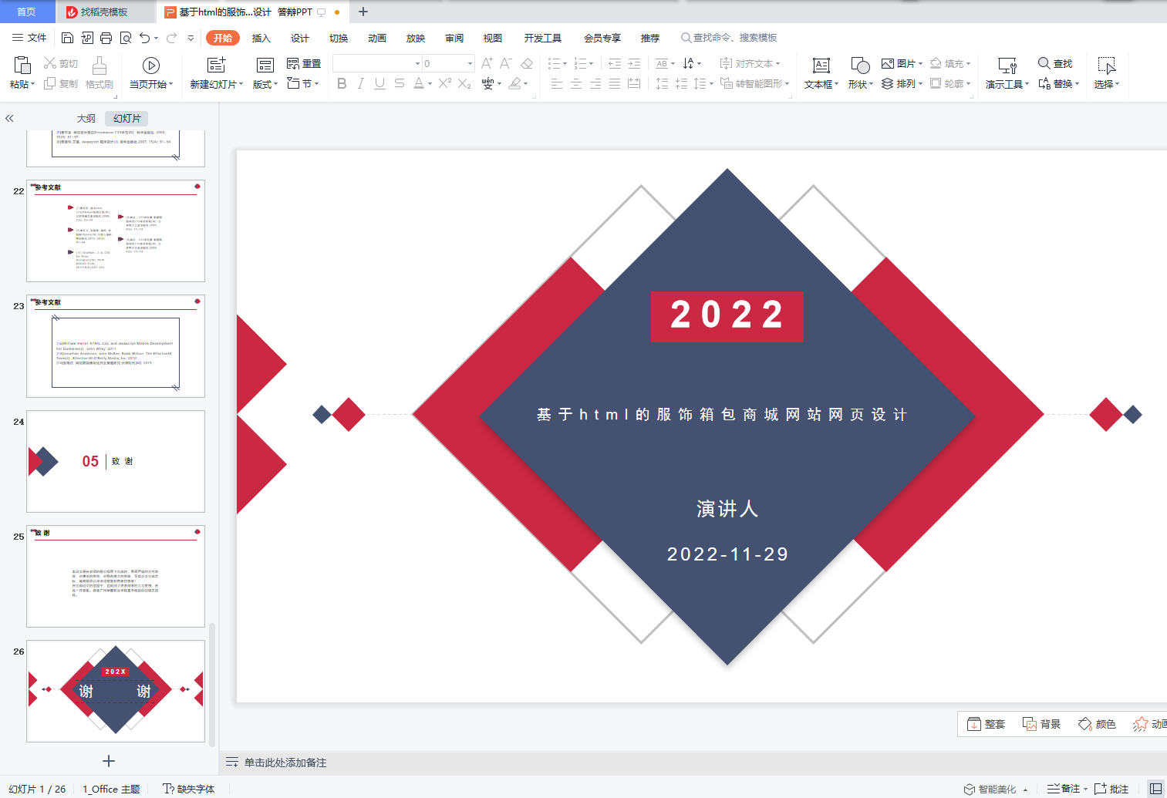Select slide 24 thumbnail '05 致谢'
1167x798 pixels.
pos(116,461)
